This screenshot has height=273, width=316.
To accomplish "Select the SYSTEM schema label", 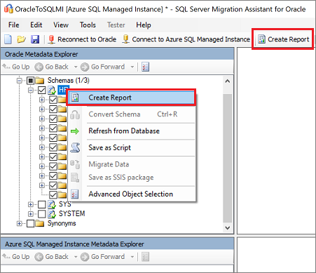I will (x=71, y=213).
